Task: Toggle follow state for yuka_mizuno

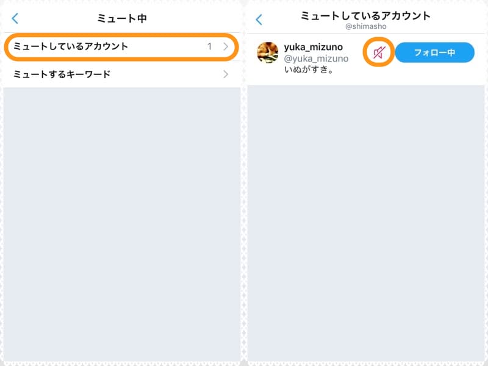Action: click(435, 52)
